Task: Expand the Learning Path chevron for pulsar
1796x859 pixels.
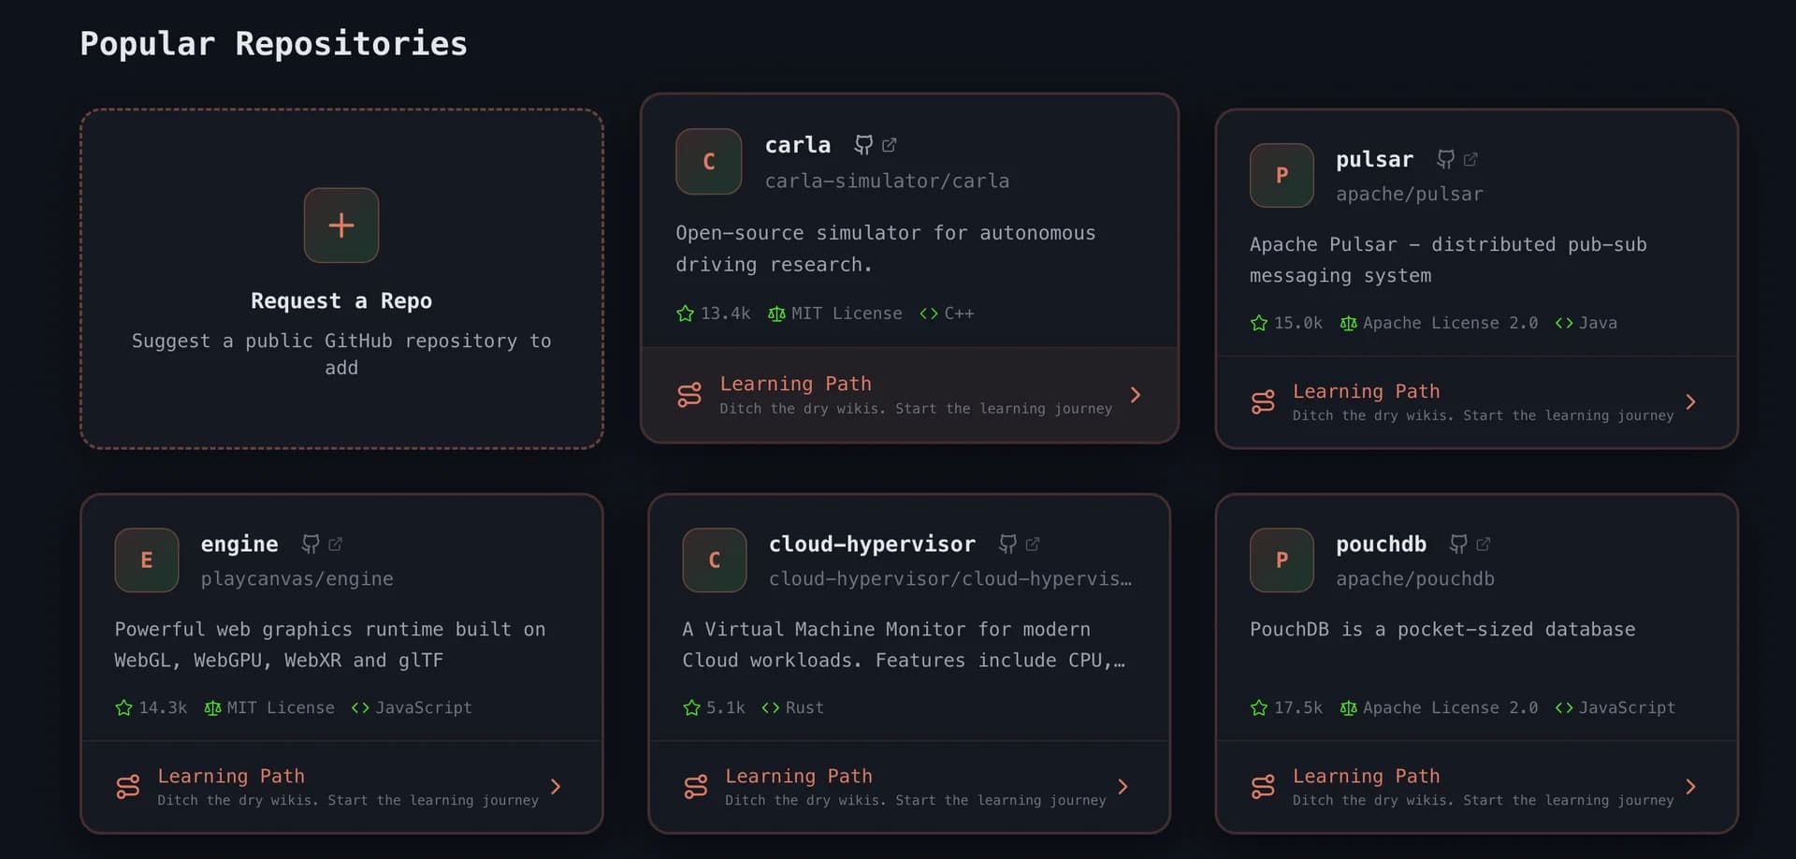Action: [x=1691, y=402]
